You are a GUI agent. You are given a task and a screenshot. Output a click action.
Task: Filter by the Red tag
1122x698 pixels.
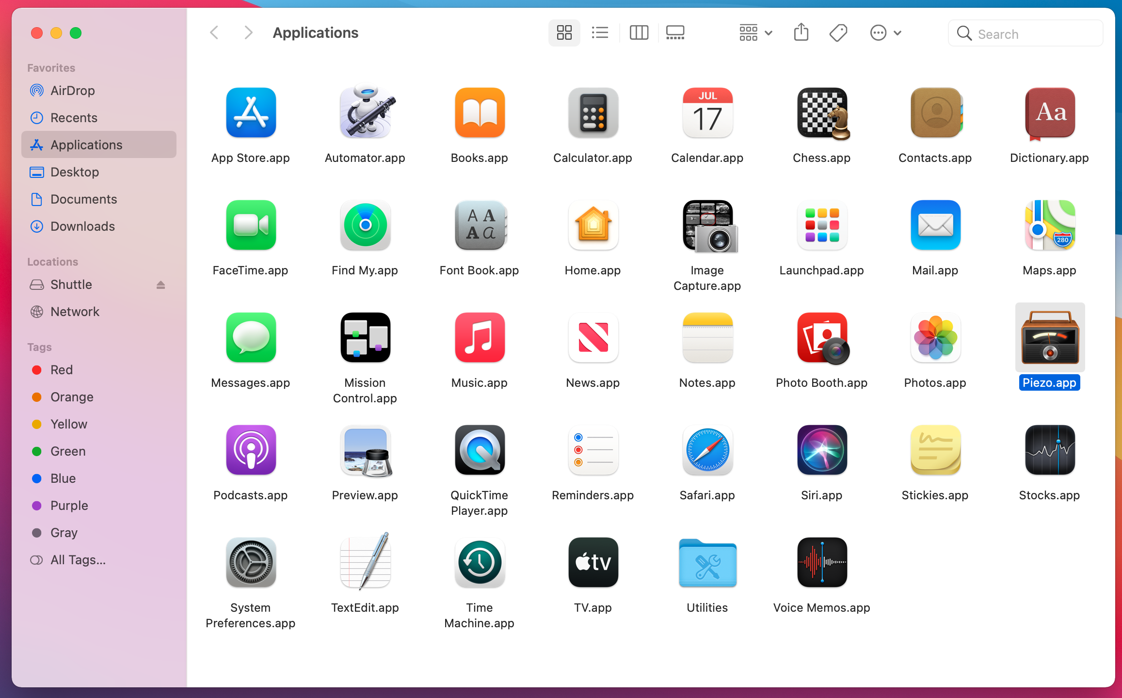(99, 370)
